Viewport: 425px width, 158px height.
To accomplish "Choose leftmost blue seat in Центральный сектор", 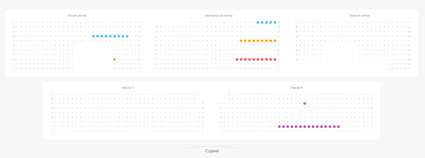I will point(258,22).
